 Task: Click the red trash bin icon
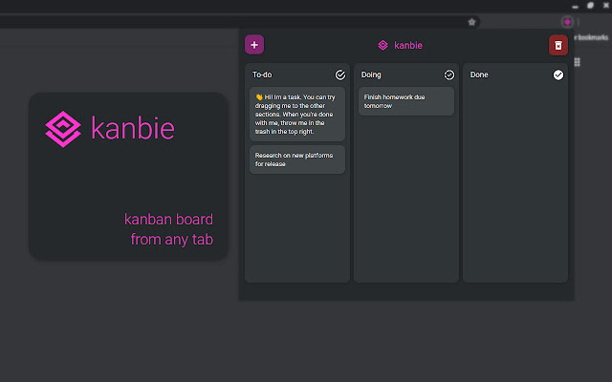point(557,45)
